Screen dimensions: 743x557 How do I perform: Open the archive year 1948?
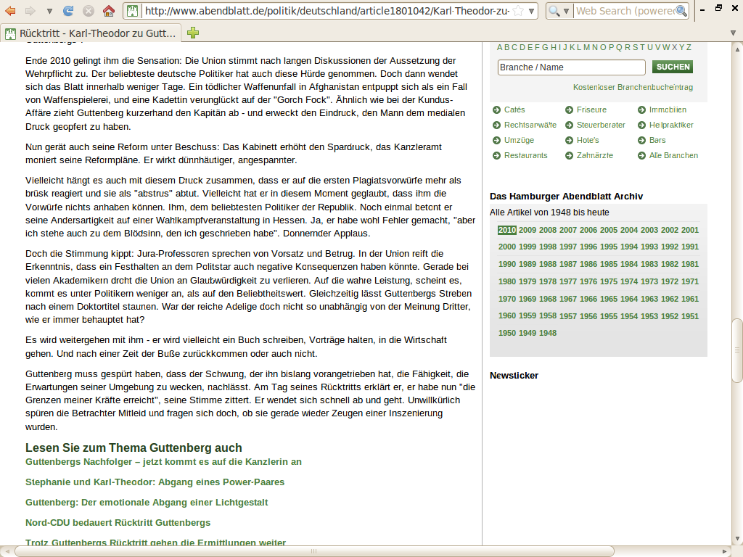click(x=548, y=333)
